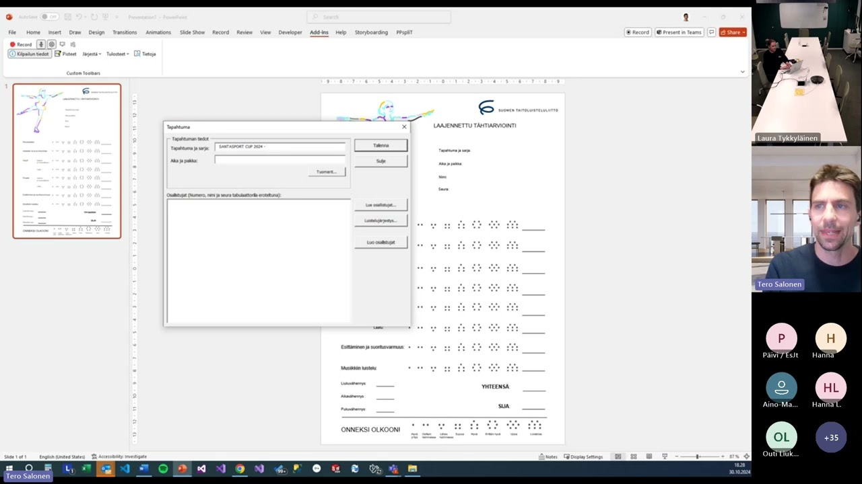The width and height of the screenshot is (862, 484).
Task: Toggle the AutoSave switch
Action: pyautogui.click(x=49, y=17)
